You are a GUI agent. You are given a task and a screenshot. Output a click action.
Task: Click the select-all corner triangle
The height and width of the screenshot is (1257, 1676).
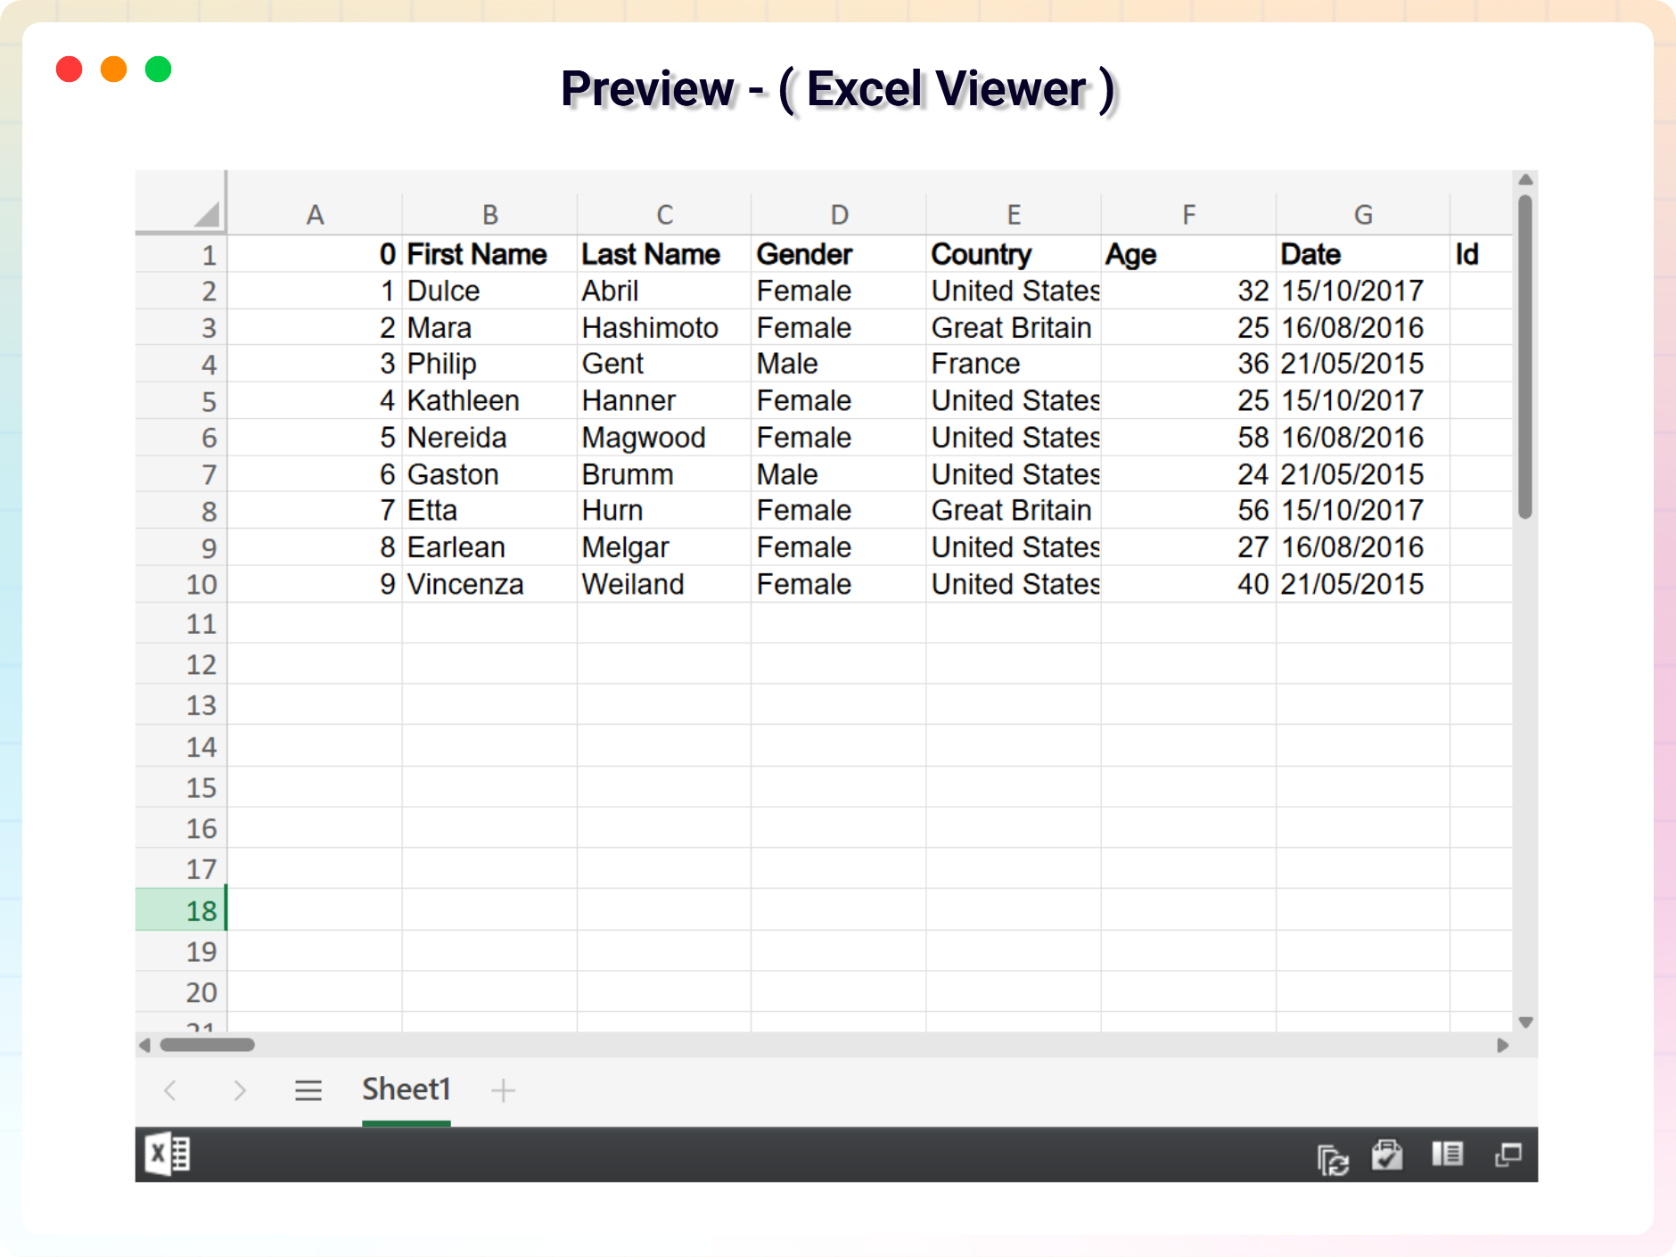click(x=207, y=214)
